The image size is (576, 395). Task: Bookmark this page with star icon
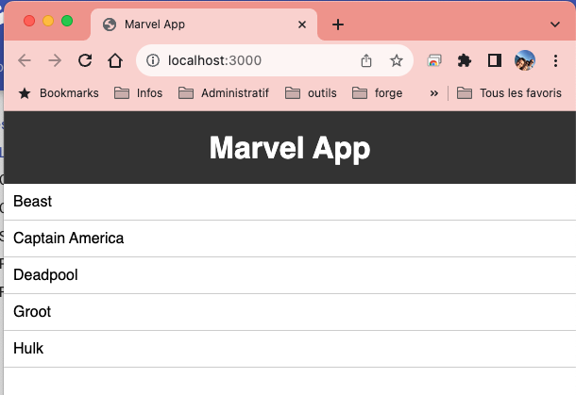click(x=396, y=60)
